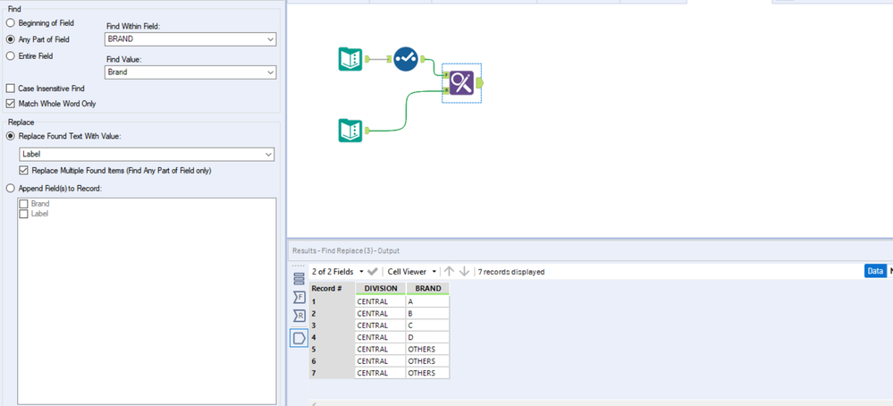Select OTHERS cell in record 7
Screen dimensions: 893x406
coord(427,373)
